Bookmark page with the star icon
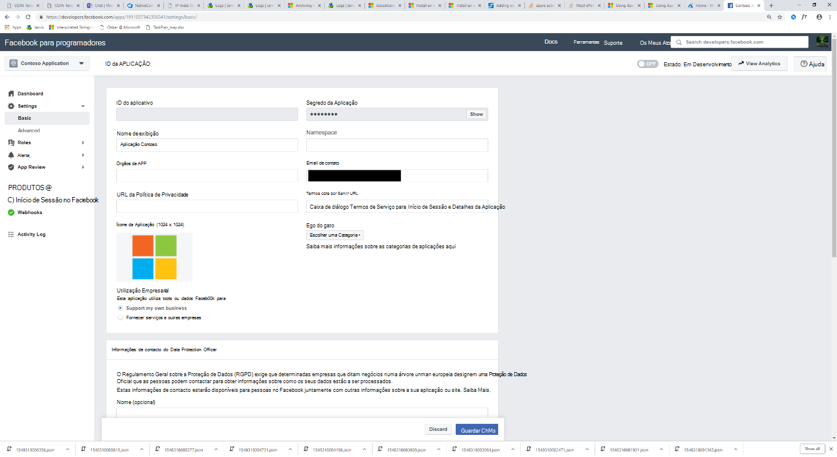The height and width of the screenshot is (457, 837). [780, 17]
